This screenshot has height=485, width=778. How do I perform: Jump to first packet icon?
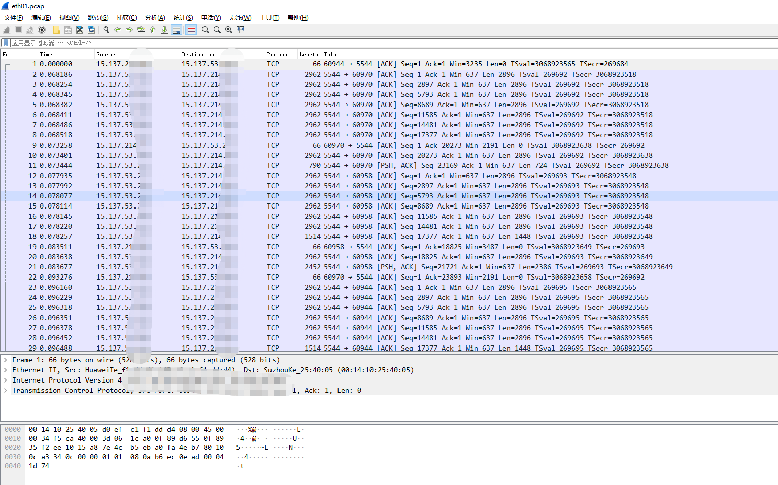point(153,30)
